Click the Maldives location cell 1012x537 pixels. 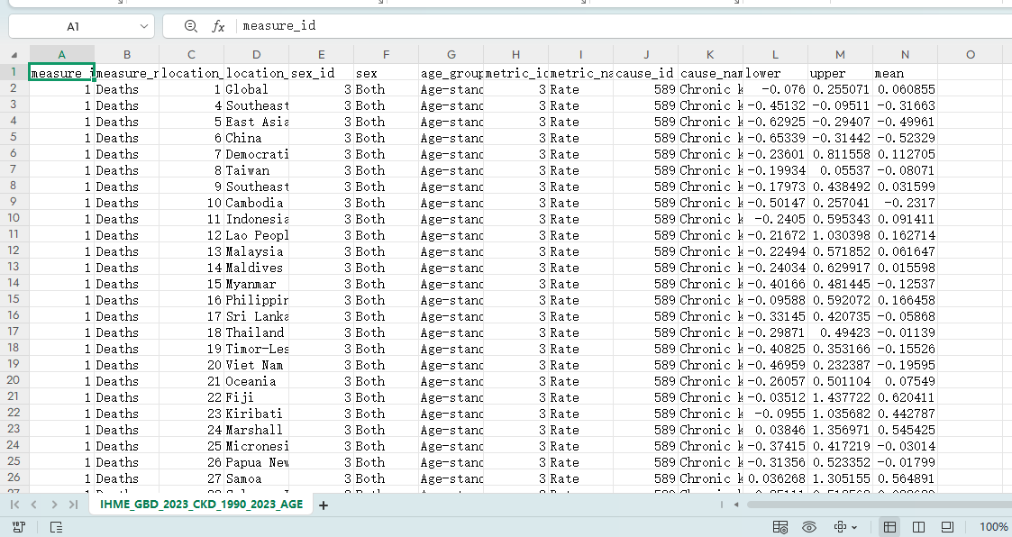coord(256,268)
